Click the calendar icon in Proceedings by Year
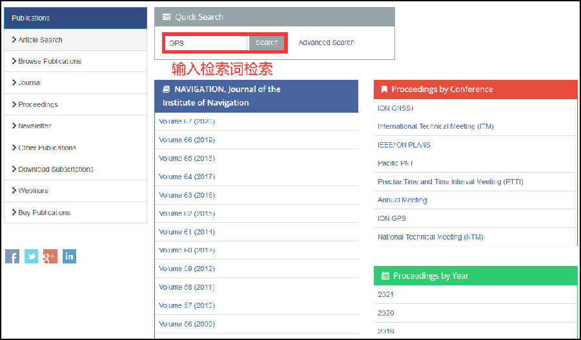The width and height of the screenshot is (581, 340). (x=385, y=276)
